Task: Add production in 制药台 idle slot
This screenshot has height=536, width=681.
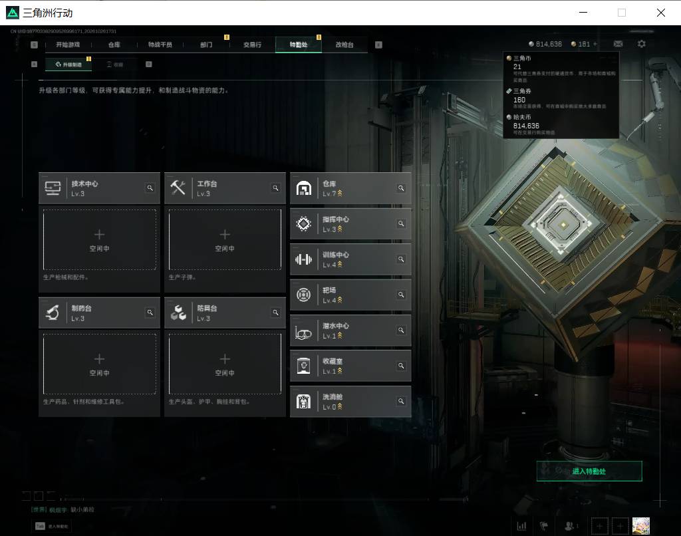Action: [x=100, y=364]
